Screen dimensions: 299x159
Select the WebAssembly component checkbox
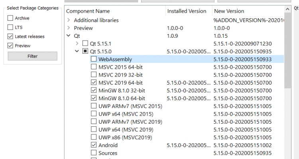pos(94,59)
